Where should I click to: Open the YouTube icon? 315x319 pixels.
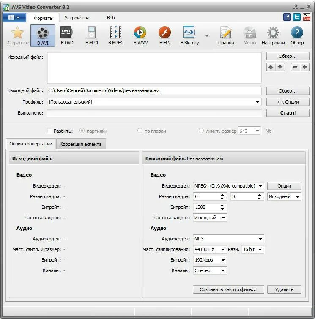click(307, 17)
